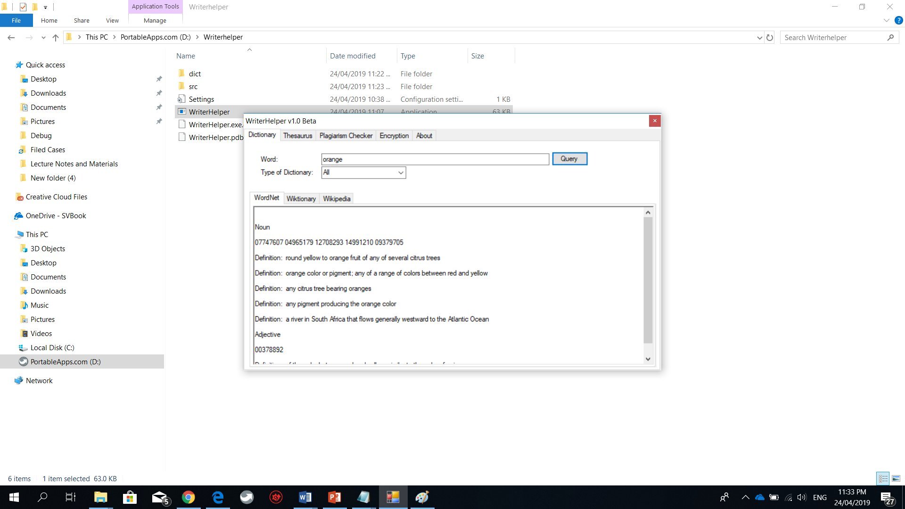Refresh the Writerhelper folder view
Screen dimensions: 905x509
[770, 37]
